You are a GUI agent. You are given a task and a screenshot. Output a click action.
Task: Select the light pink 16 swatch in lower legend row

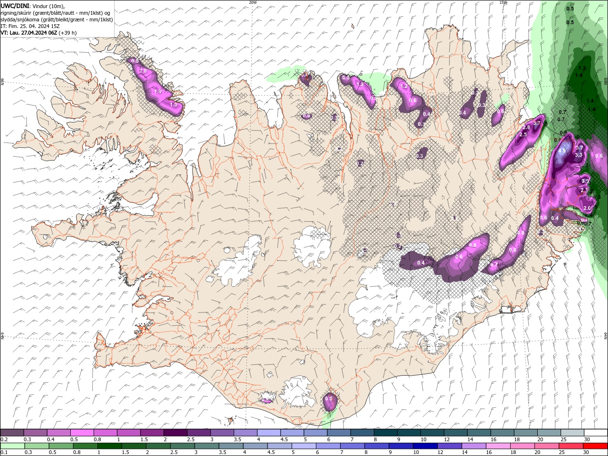click(498, 446)
